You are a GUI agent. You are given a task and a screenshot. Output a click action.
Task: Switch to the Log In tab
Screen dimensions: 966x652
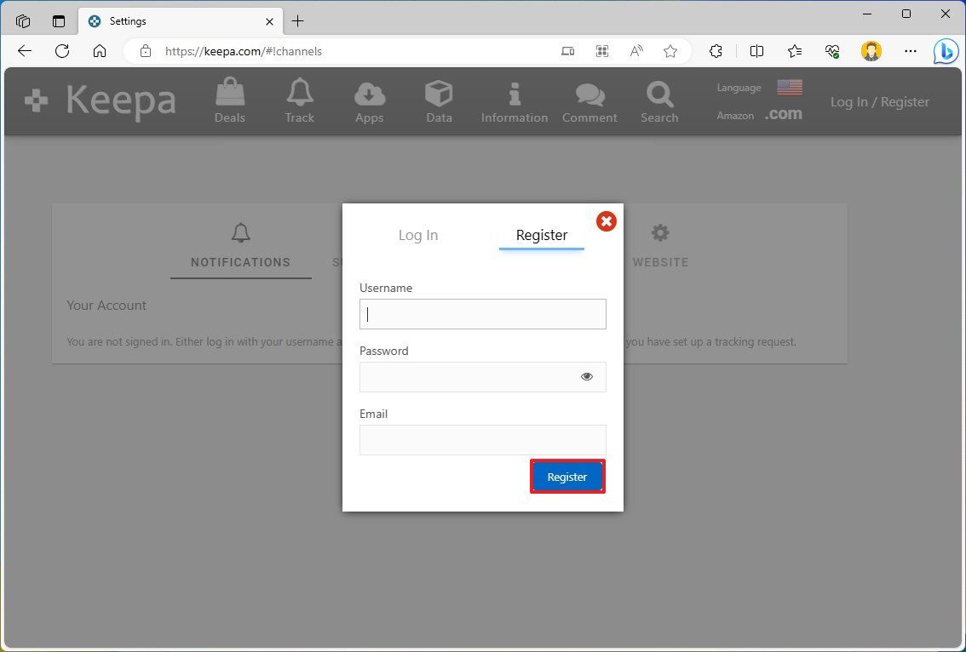tap(417, 235)
